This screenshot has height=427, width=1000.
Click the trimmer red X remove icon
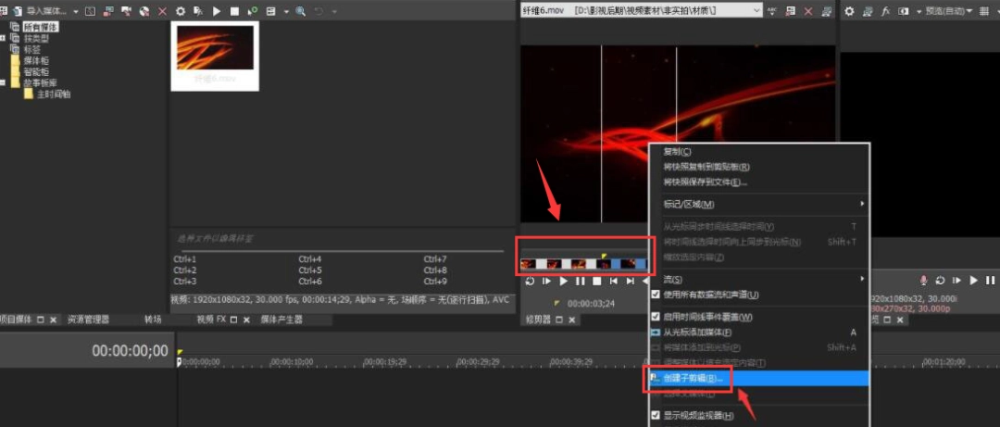808,11
